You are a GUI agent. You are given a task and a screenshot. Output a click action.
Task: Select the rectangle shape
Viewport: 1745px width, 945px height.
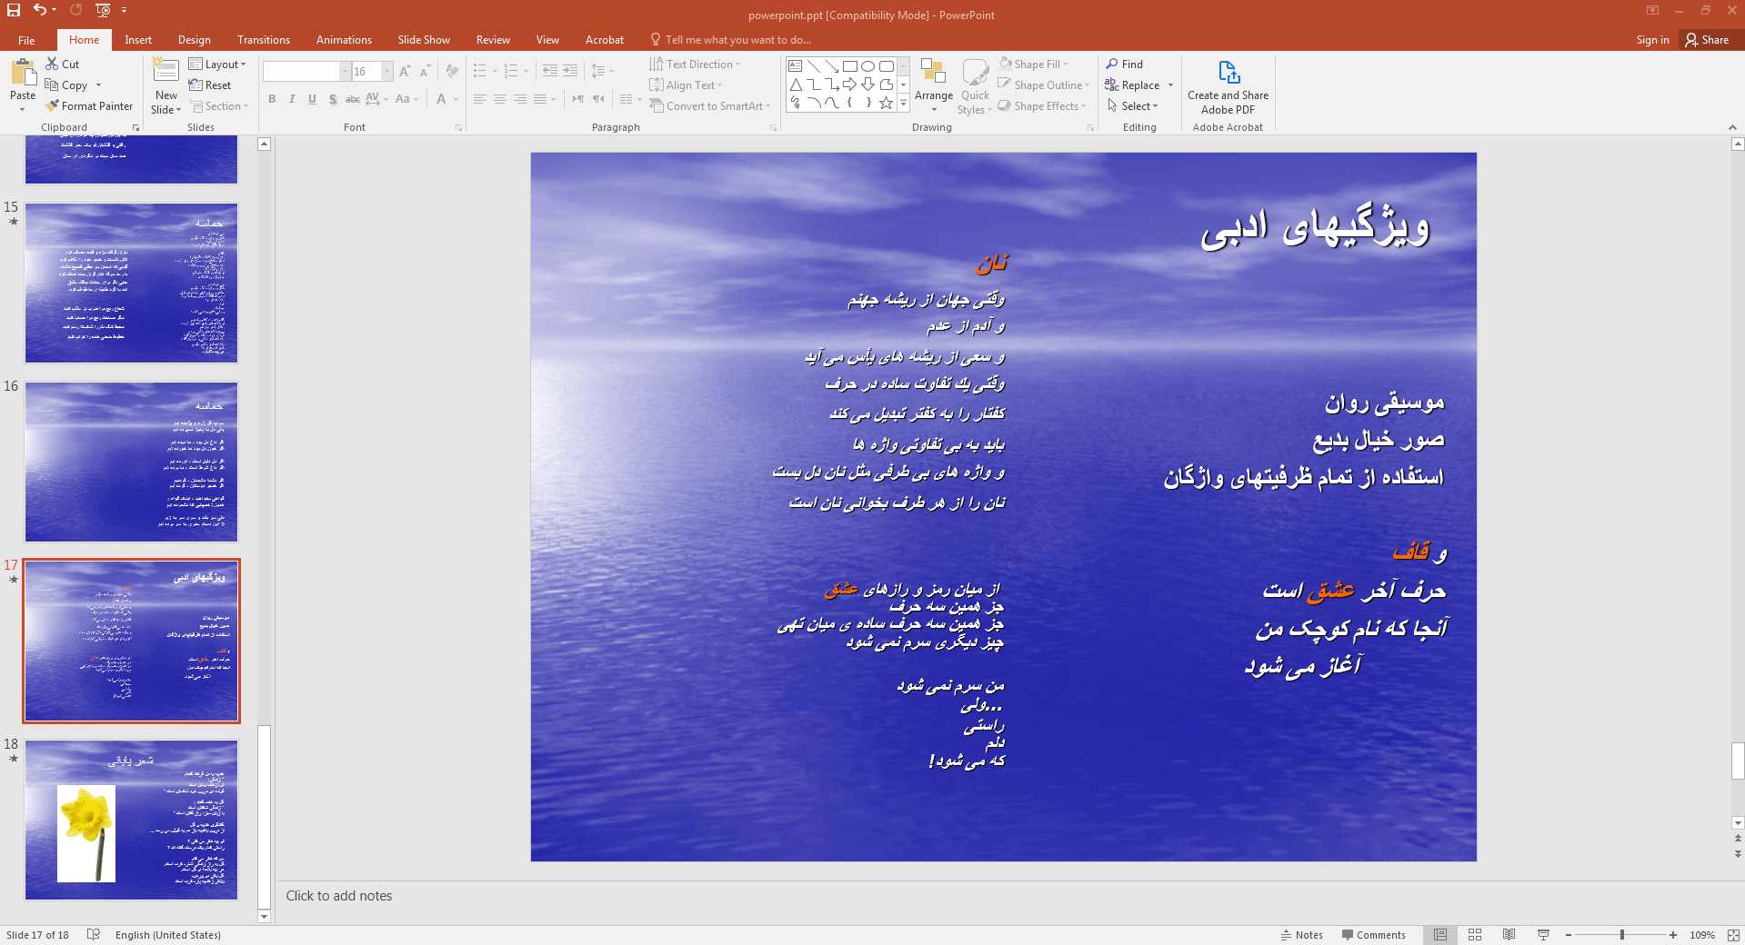[849, 66]
